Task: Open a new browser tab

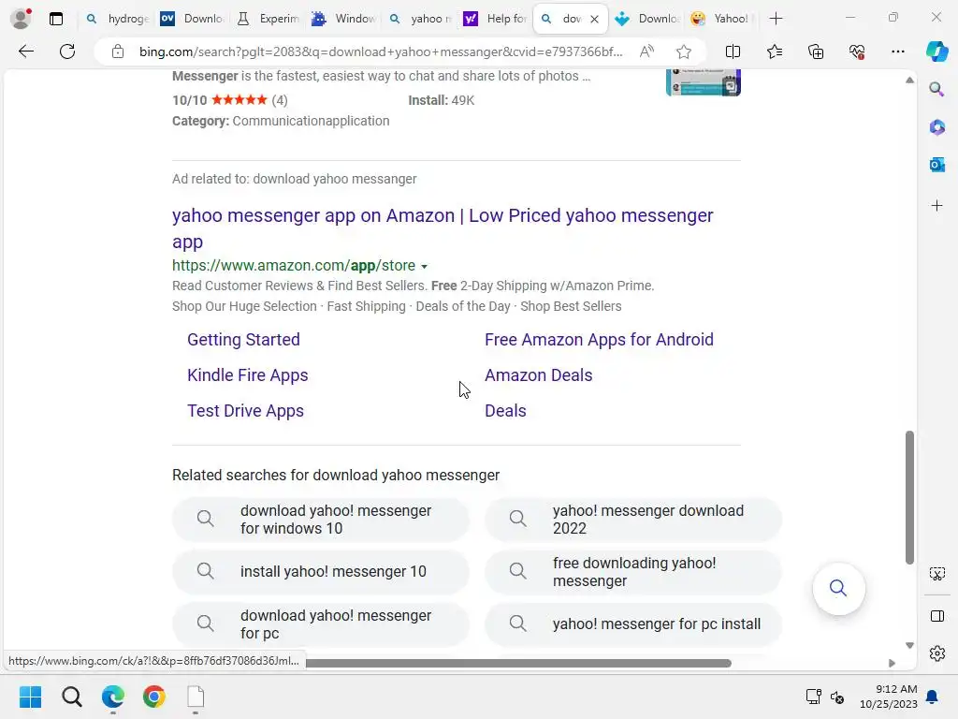Action: point(776,19)
